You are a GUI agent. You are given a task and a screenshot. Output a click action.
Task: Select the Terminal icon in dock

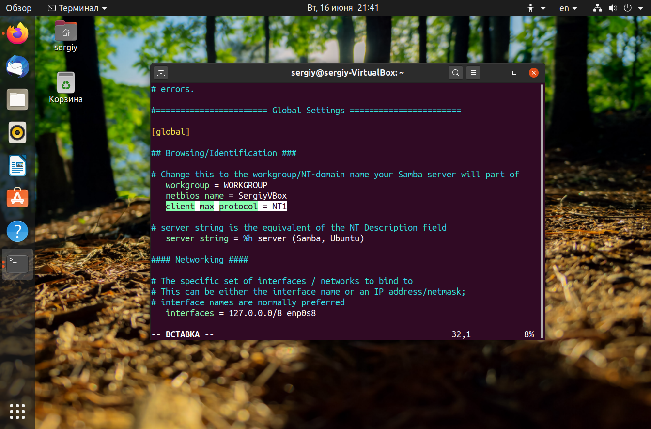[17, 264]
